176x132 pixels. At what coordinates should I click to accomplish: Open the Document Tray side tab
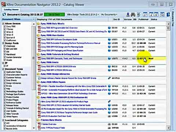(173, 18)
